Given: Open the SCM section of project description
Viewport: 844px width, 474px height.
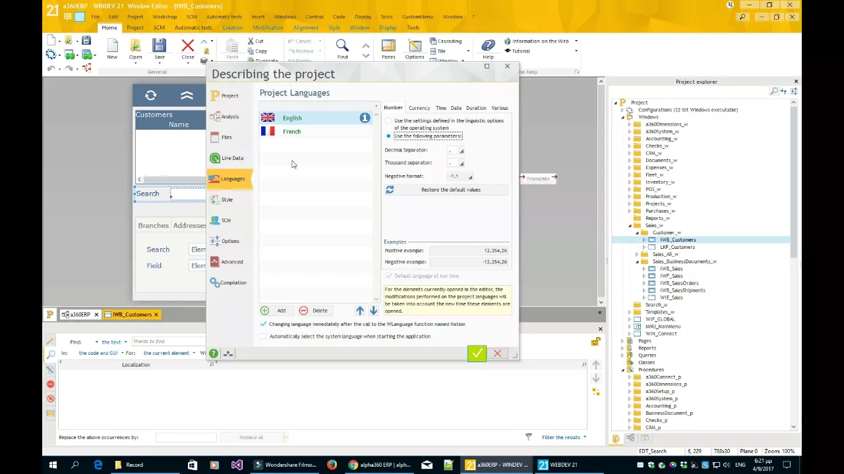Looking at the screenshot, I should [x=221, y=221].
